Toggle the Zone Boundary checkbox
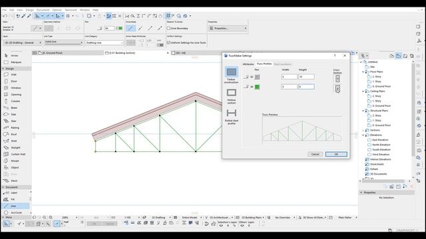The width and height of the screenshot is (426, 239). 168,28
